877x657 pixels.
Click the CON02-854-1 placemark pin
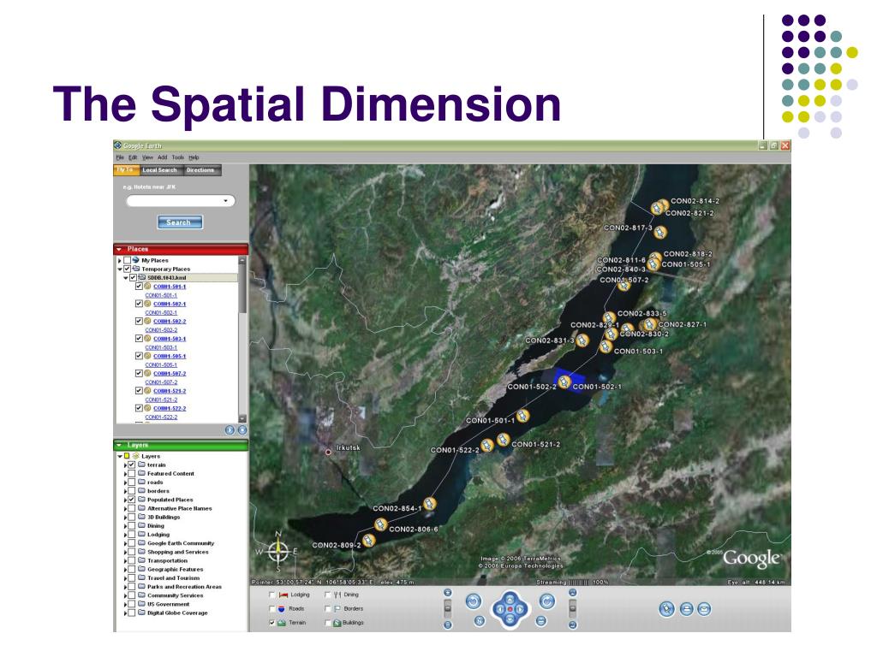[429, 504]
